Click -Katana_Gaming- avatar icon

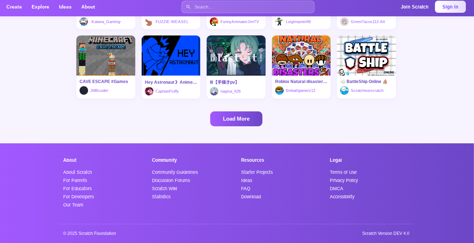tap(84, 22)
